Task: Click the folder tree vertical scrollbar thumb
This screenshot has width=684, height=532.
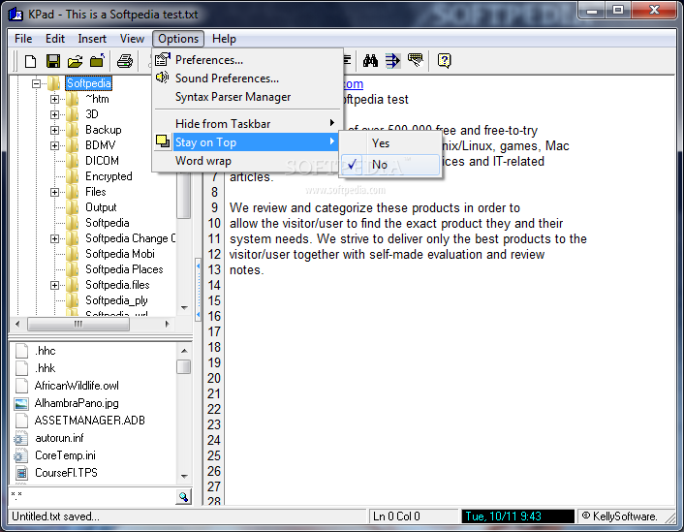Action: click(x=184, y=194)
